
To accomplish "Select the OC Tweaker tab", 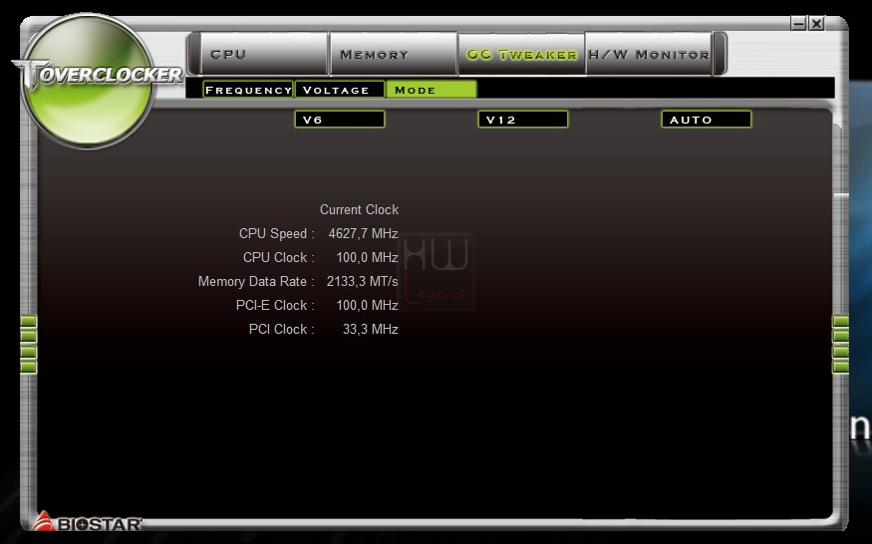I will tap(521, 54).
